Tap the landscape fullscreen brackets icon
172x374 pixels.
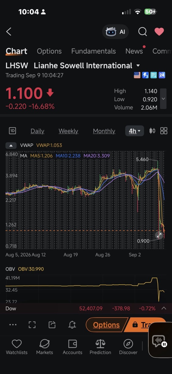click(x=32, y=325)
